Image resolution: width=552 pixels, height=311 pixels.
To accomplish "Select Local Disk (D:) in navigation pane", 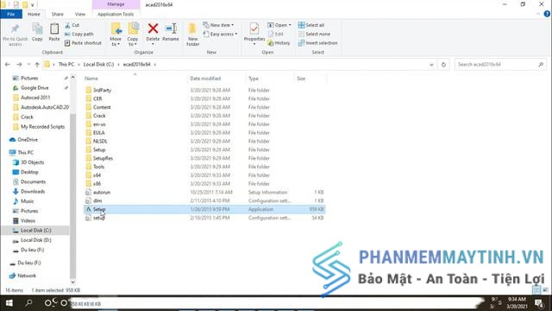I will (35, 240).
